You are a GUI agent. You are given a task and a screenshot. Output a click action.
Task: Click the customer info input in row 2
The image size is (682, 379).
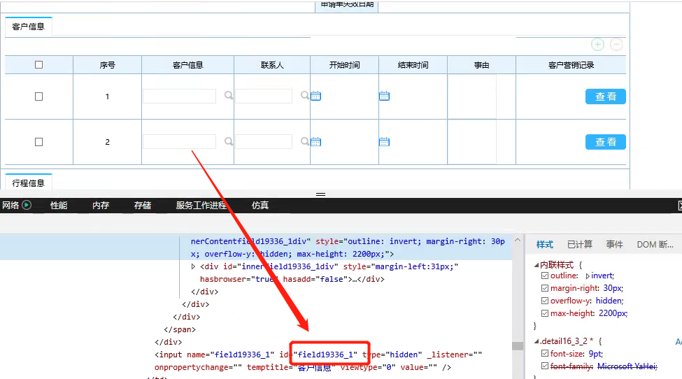click(x=179, y=142)
